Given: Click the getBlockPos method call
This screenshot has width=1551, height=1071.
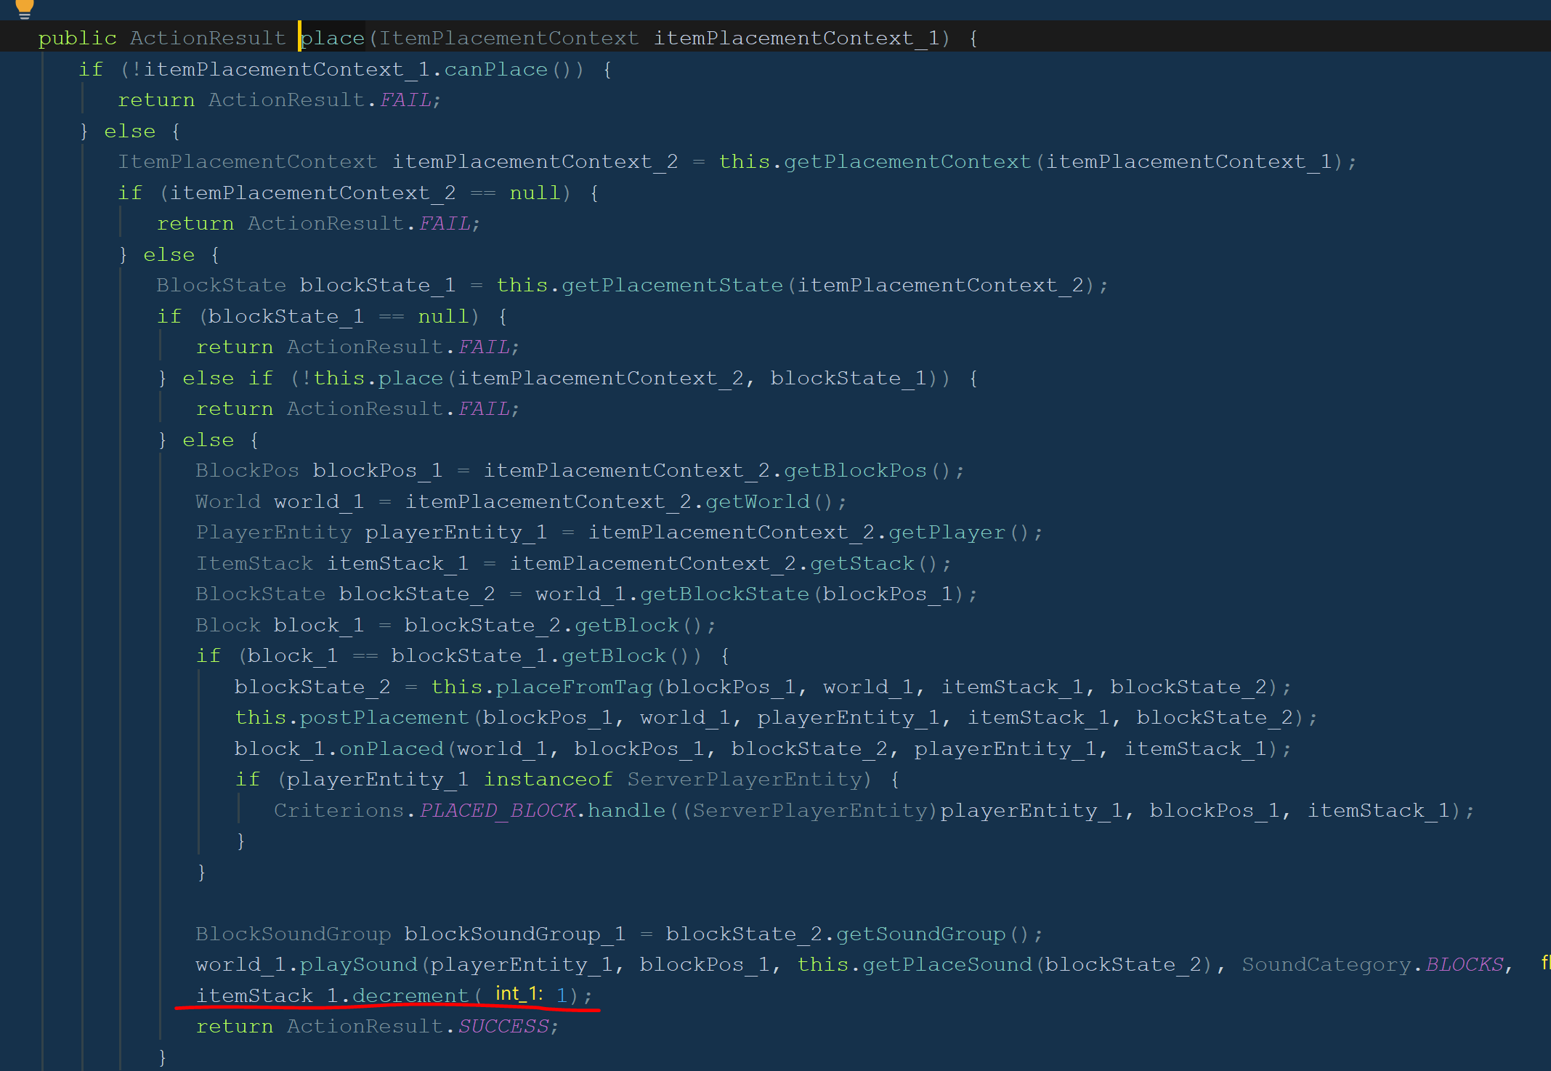Looking at the screenshot, I should pyautogui.click(x=855, y=470).
